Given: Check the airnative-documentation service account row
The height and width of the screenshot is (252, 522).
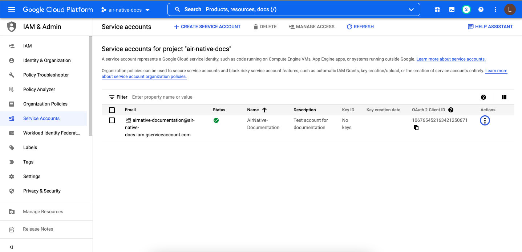Looking at the screenshot, I should 112,120.
